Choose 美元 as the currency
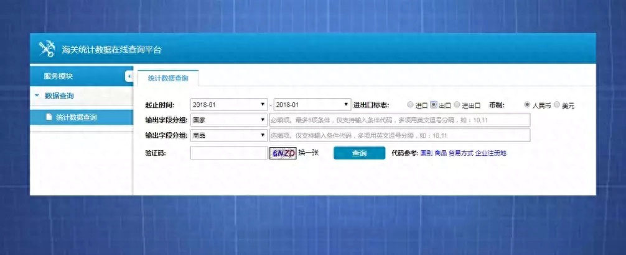Screen dimensions: 626x255 pyautogui.click(x=557, y=105)
